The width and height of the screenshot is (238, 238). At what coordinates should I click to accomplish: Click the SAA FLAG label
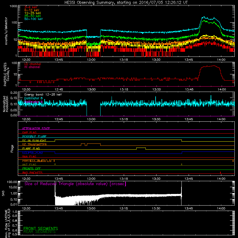(29, 156)
